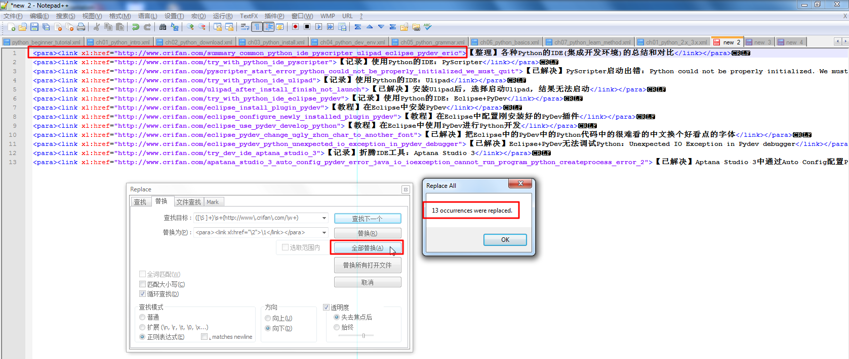Image resolution: width=849 pixels, height=359 pixels.
Task: Toggle Word Wrap toolbar icon
Action: click(x=245, y=27)
